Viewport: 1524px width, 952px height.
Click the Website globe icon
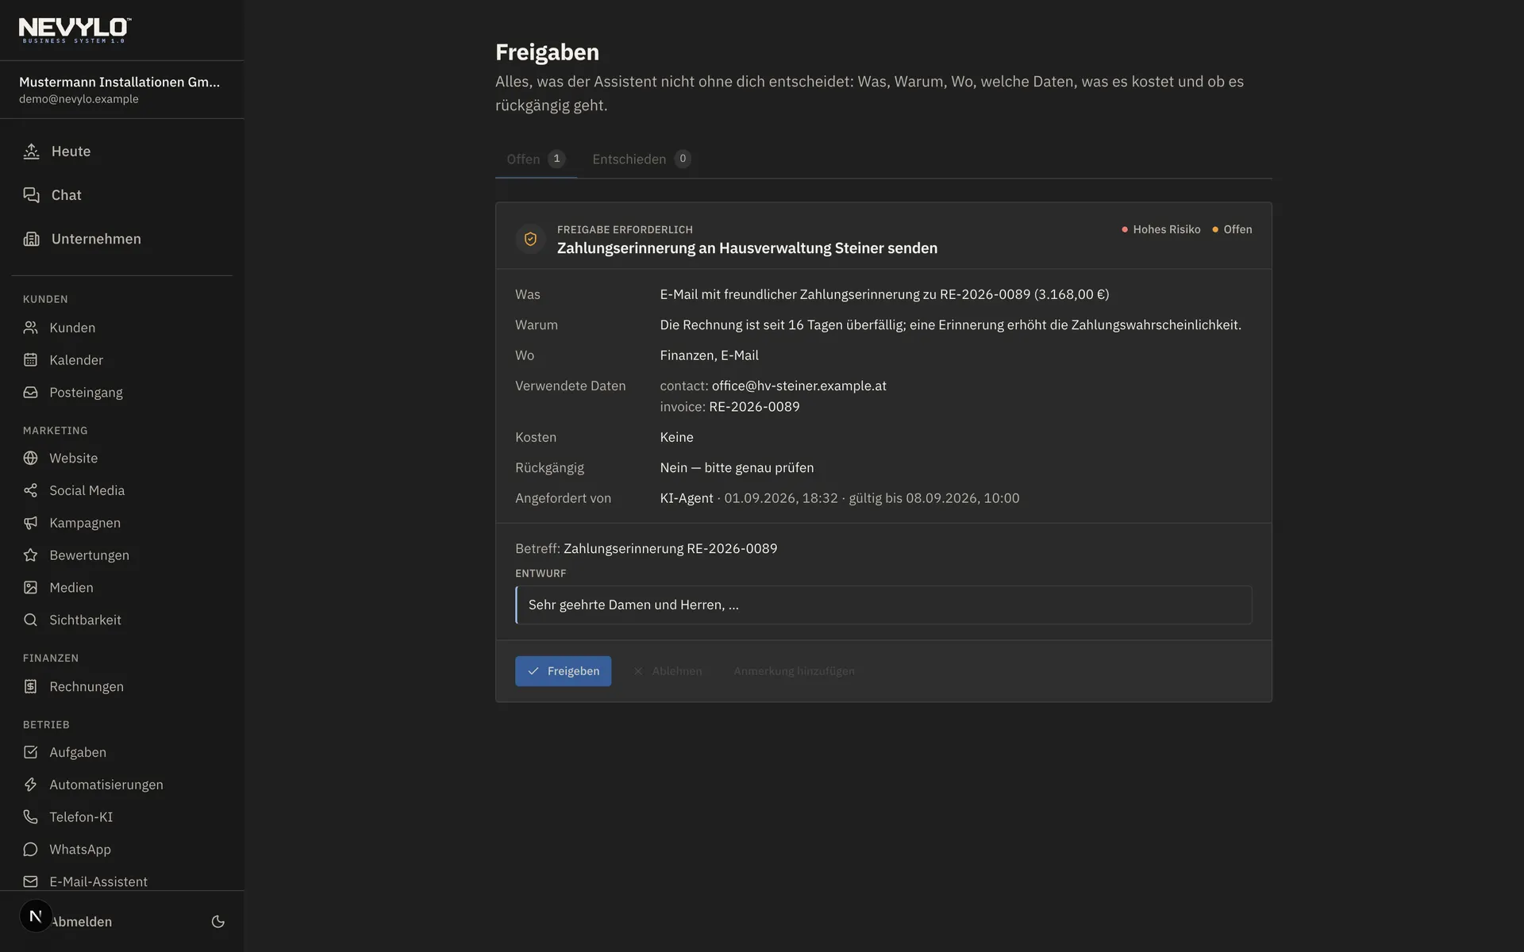tap(30, 458)
